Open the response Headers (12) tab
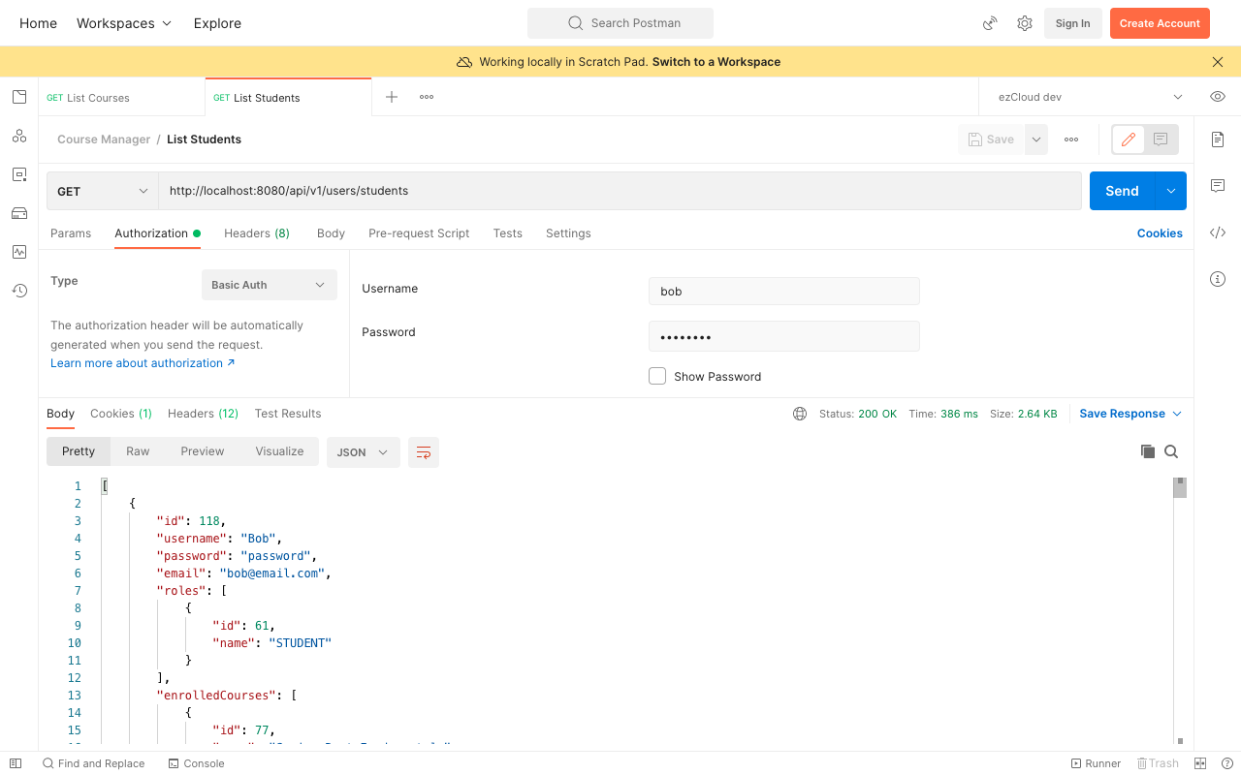Image resolution: width=1241 pixels, height=775 pixels. coord(203,414)
